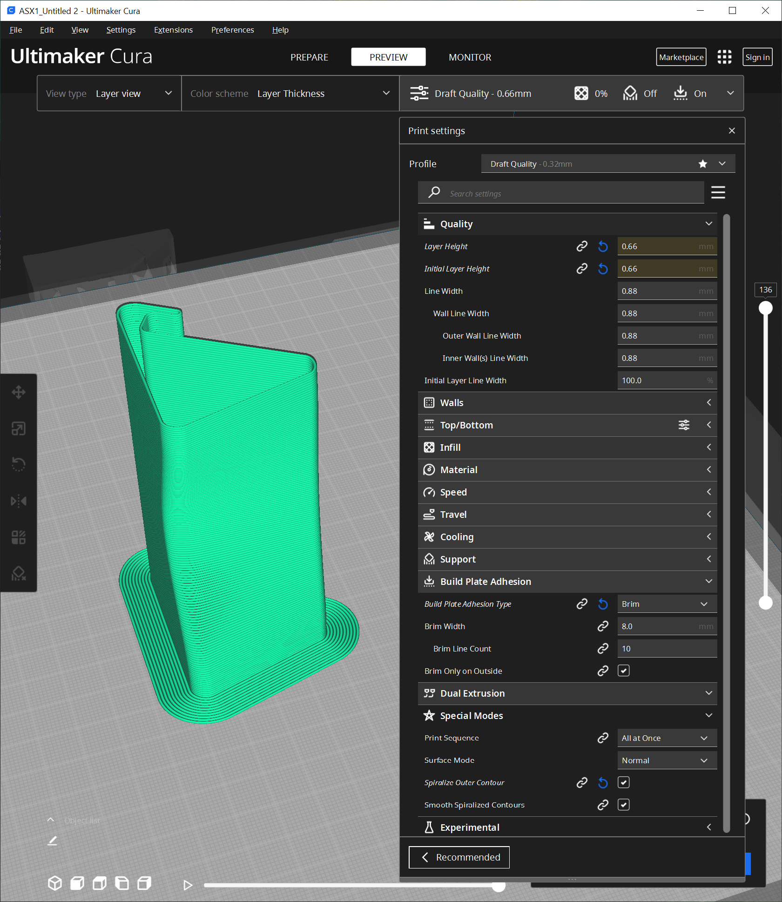This screenshot has height=902, width=782.
Task: Open the application switcher grid icon
Action: (x=724, y=57)
